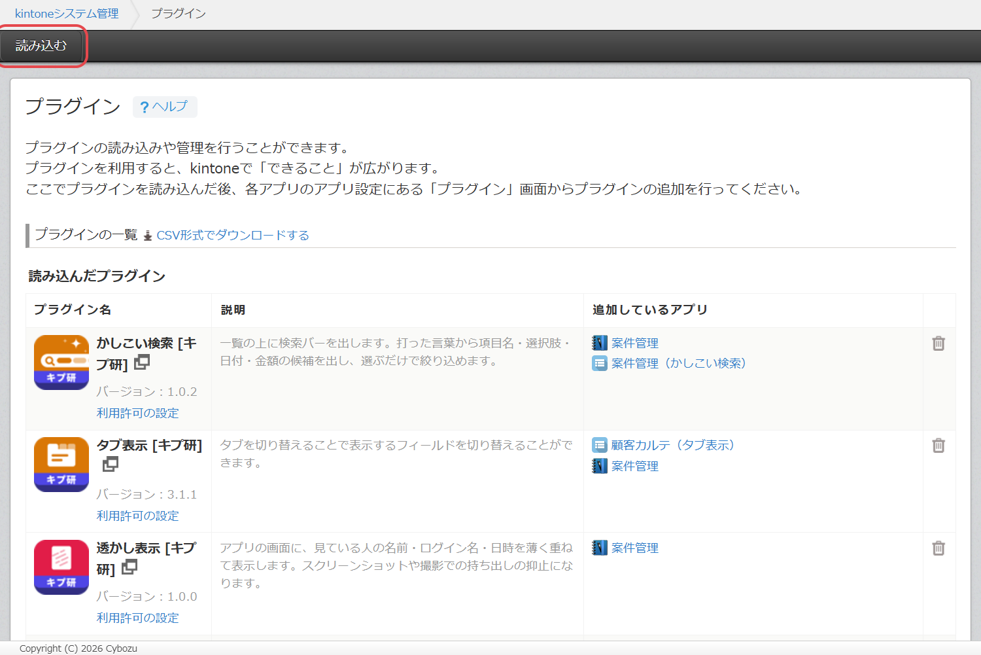
Task: Select the 説明 column header
Action: click(x=233, y=310)
